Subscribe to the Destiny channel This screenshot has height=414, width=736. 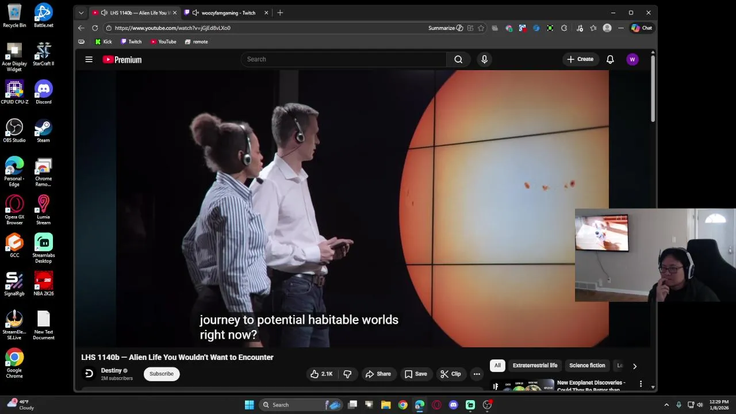click(162, 374)
